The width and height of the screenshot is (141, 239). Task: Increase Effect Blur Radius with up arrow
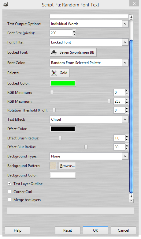pos(127,145)
